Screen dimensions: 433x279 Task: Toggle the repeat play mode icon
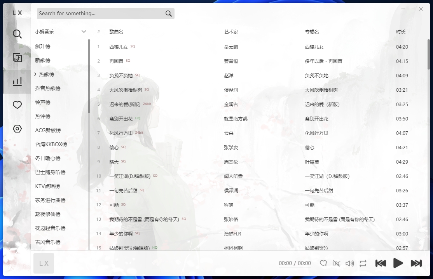pos(363,263)
